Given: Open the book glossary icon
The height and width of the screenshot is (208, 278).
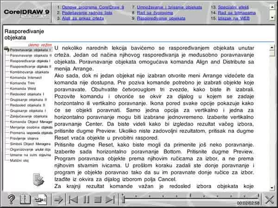Looking at the screenshot, I should point(25,200).
